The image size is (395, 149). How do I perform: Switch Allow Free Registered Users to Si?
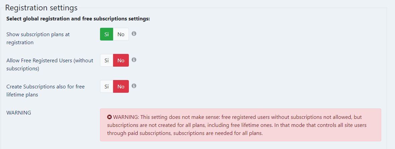click(x=107, y=60)
